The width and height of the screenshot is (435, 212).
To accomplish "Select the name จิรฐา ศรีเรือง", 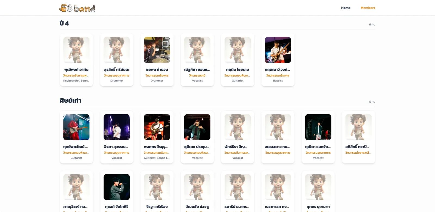I will [157, 207].
